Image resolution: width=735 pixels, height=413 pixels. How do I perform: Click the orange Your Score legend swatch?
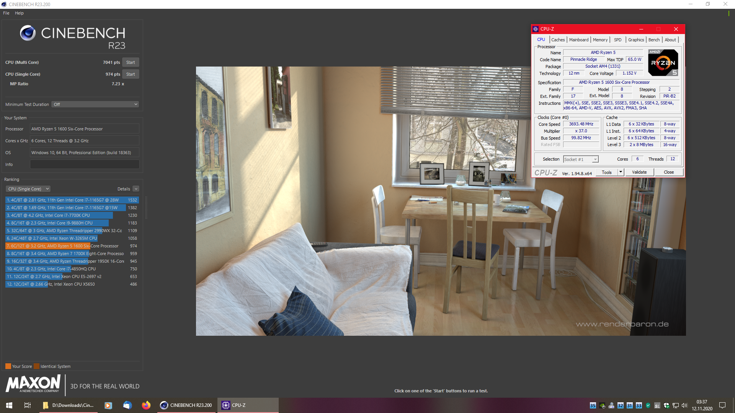8,366
